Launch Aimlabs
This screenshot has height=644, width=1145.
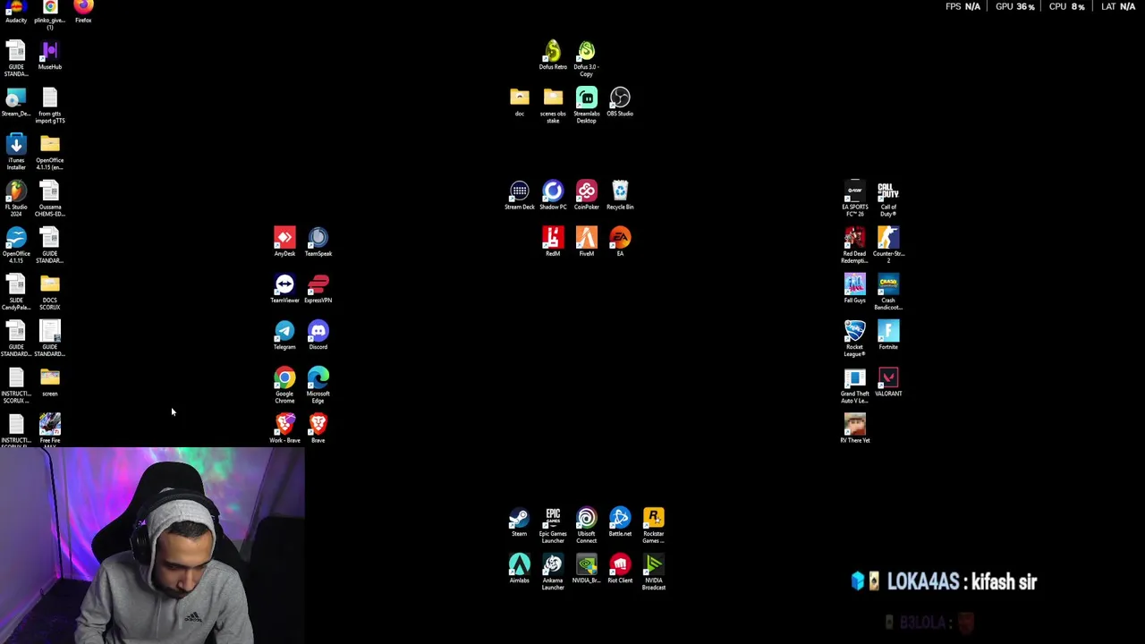pyautogui.click(x=520, y=569)
